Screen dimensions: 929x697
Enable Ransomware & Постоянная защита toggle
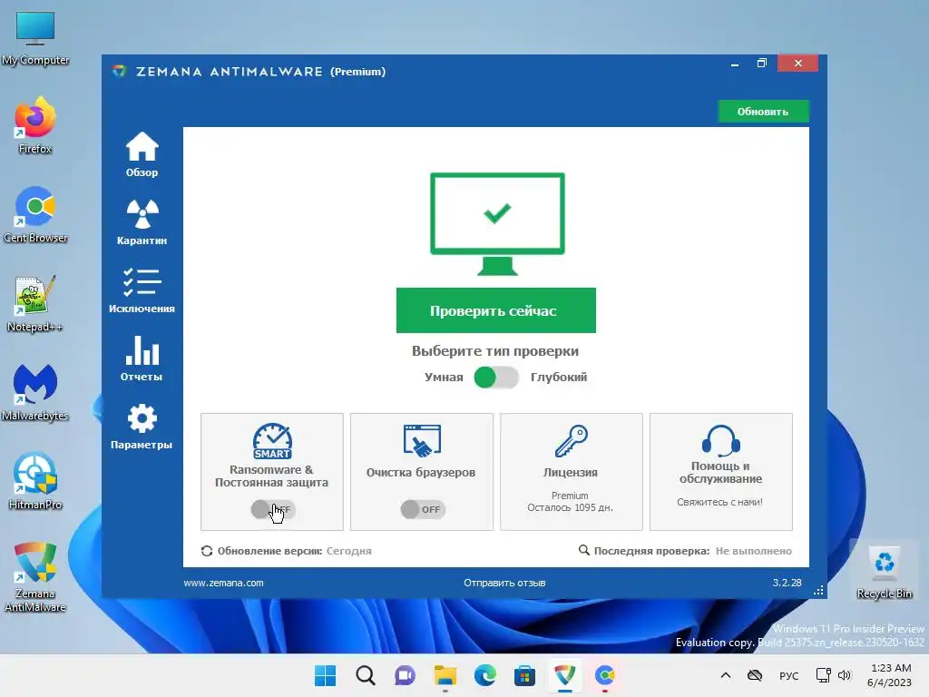coord(272,509)
